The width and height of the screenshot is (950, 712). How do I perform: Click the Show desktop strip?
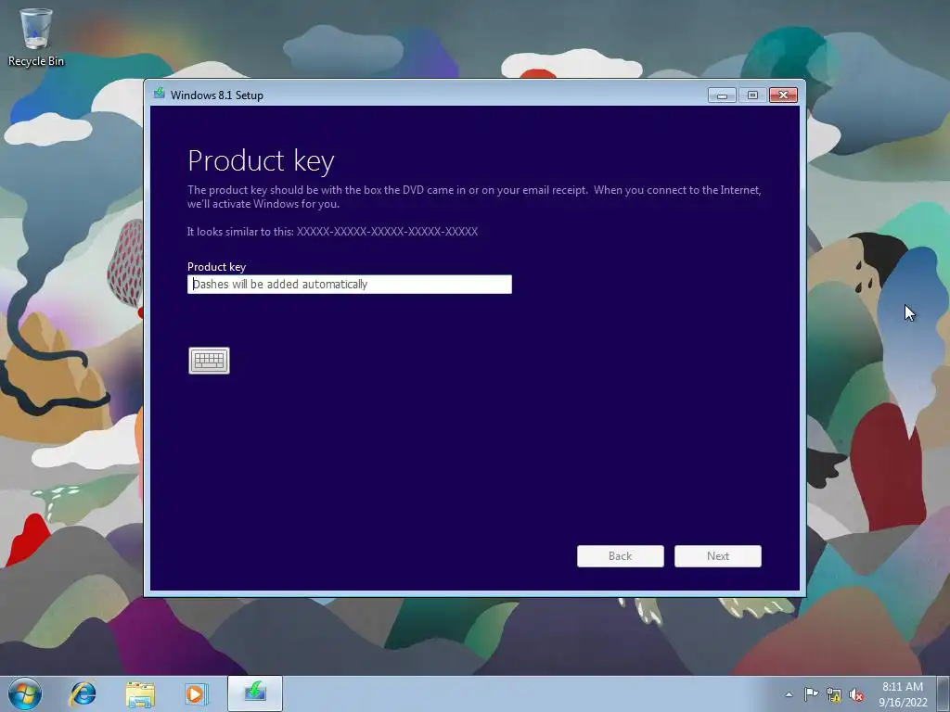pyautogui.click(x=944, y=693)
